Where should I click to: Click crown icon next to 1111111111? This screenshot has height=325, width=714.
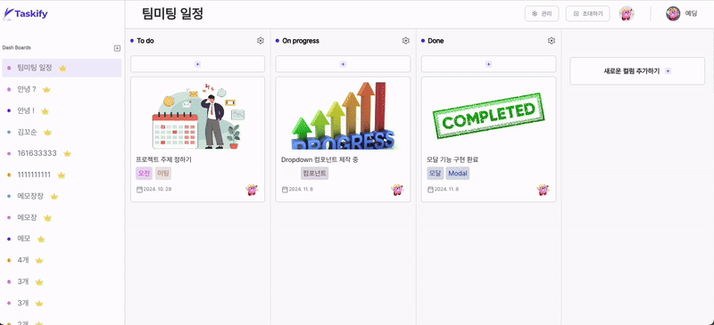point(61,175)
